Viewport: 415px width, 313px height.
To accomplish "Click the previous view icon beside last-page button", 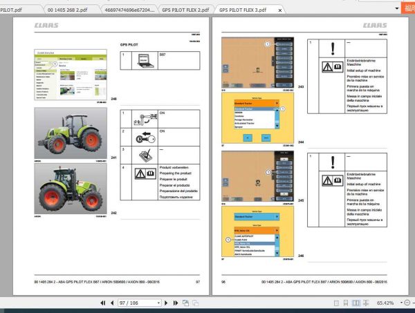I will [186, 303].
